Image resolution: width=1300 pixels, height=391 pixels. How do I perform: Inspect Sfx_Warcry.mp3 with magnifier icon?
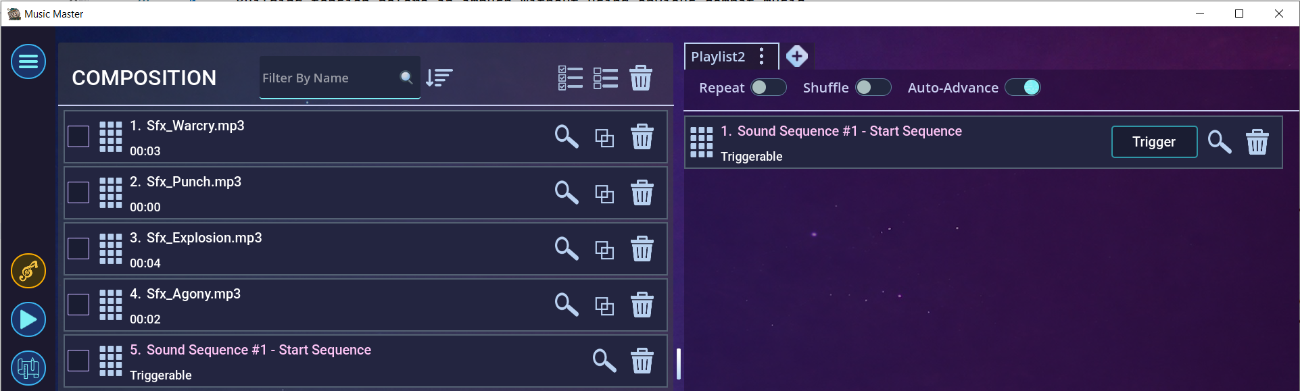(567, 136)
